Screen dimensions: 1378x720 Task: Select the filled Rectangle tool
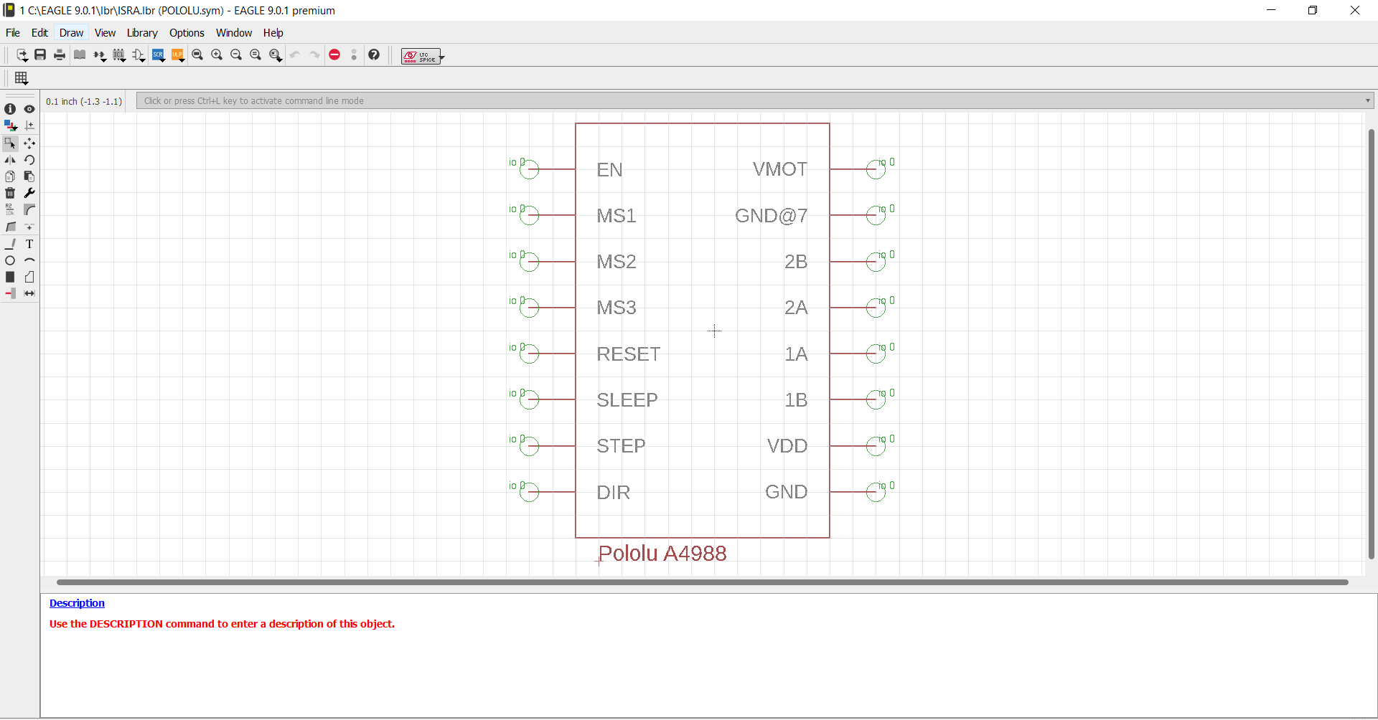pyautogui.click(x=10, y=277)
